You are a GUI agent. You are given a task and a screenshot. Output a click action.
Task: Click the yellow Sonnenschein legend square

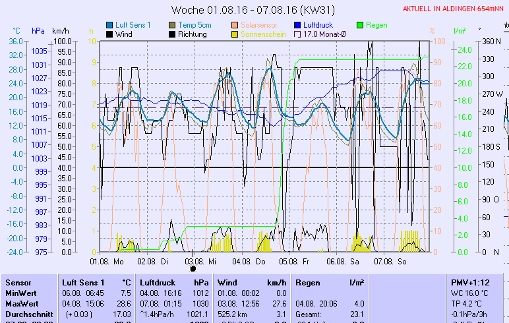coord(235,34)
